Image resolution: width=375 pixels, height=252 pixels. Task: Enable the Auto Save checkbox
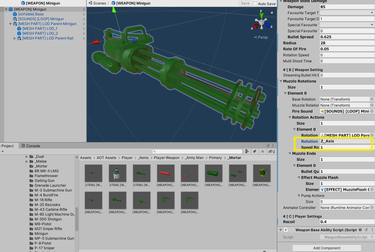coord(255,4)
